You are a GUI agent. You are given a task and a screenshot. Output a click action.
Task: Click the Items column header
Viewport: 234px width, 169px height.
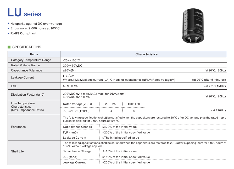pos(34,54)
